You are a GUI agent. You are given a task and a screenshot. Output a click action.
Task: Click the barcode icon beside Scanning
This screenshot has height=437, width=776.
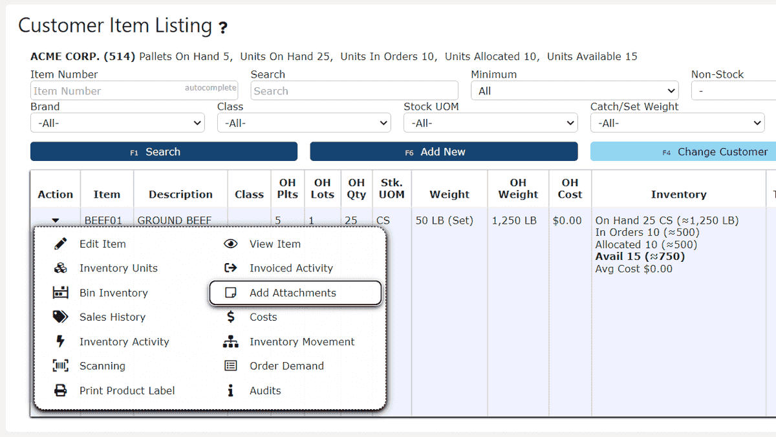(60, 366)
